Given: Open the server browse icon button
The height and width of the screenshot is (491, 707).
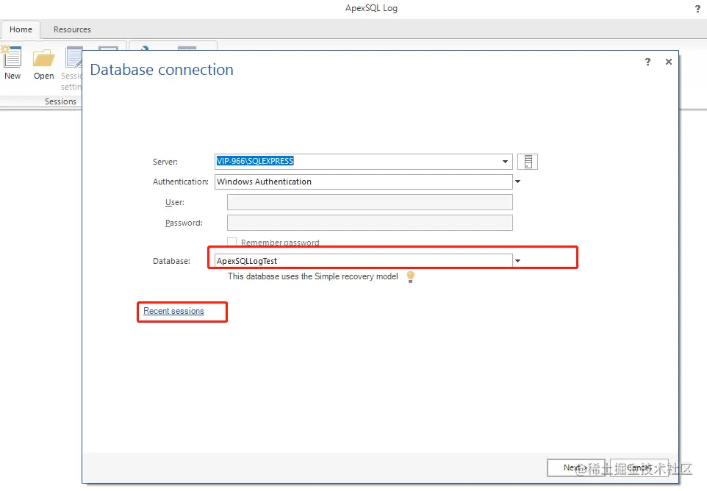Looking at the screenshot, I should [x=528, y=162].
